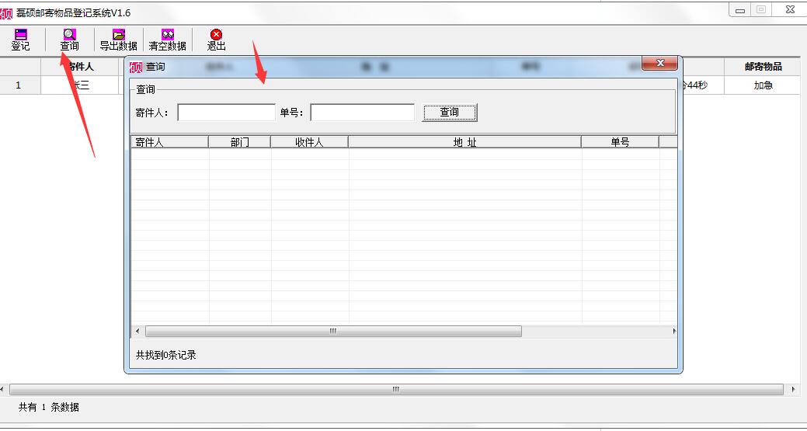Screen dimensions: 807x431
Task: Select the 邮寄物品 column header in the main table
Action: 764,67
